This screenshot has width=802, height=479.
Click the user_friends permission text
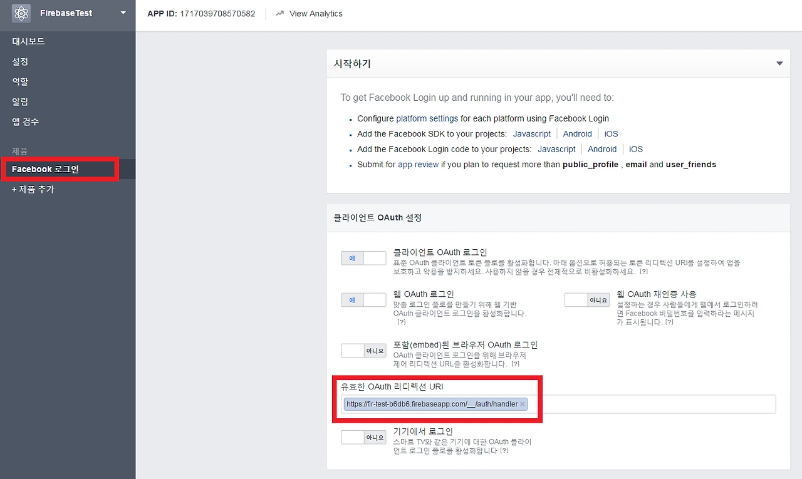coord(691,165)
